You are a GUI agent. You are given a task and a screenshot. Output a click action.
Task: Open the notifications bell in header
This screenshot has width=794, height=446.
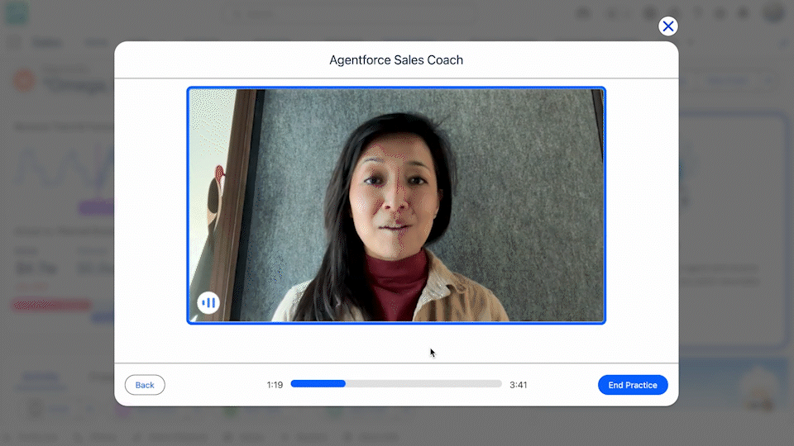pos(743,14)
